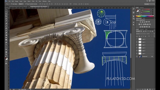Select the Eraser tool
Screen dimensions: 160x90
[6, 33]
